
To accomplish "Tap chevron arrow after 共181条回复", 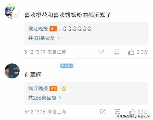I will pyautogui.click(x=59, y=38).
